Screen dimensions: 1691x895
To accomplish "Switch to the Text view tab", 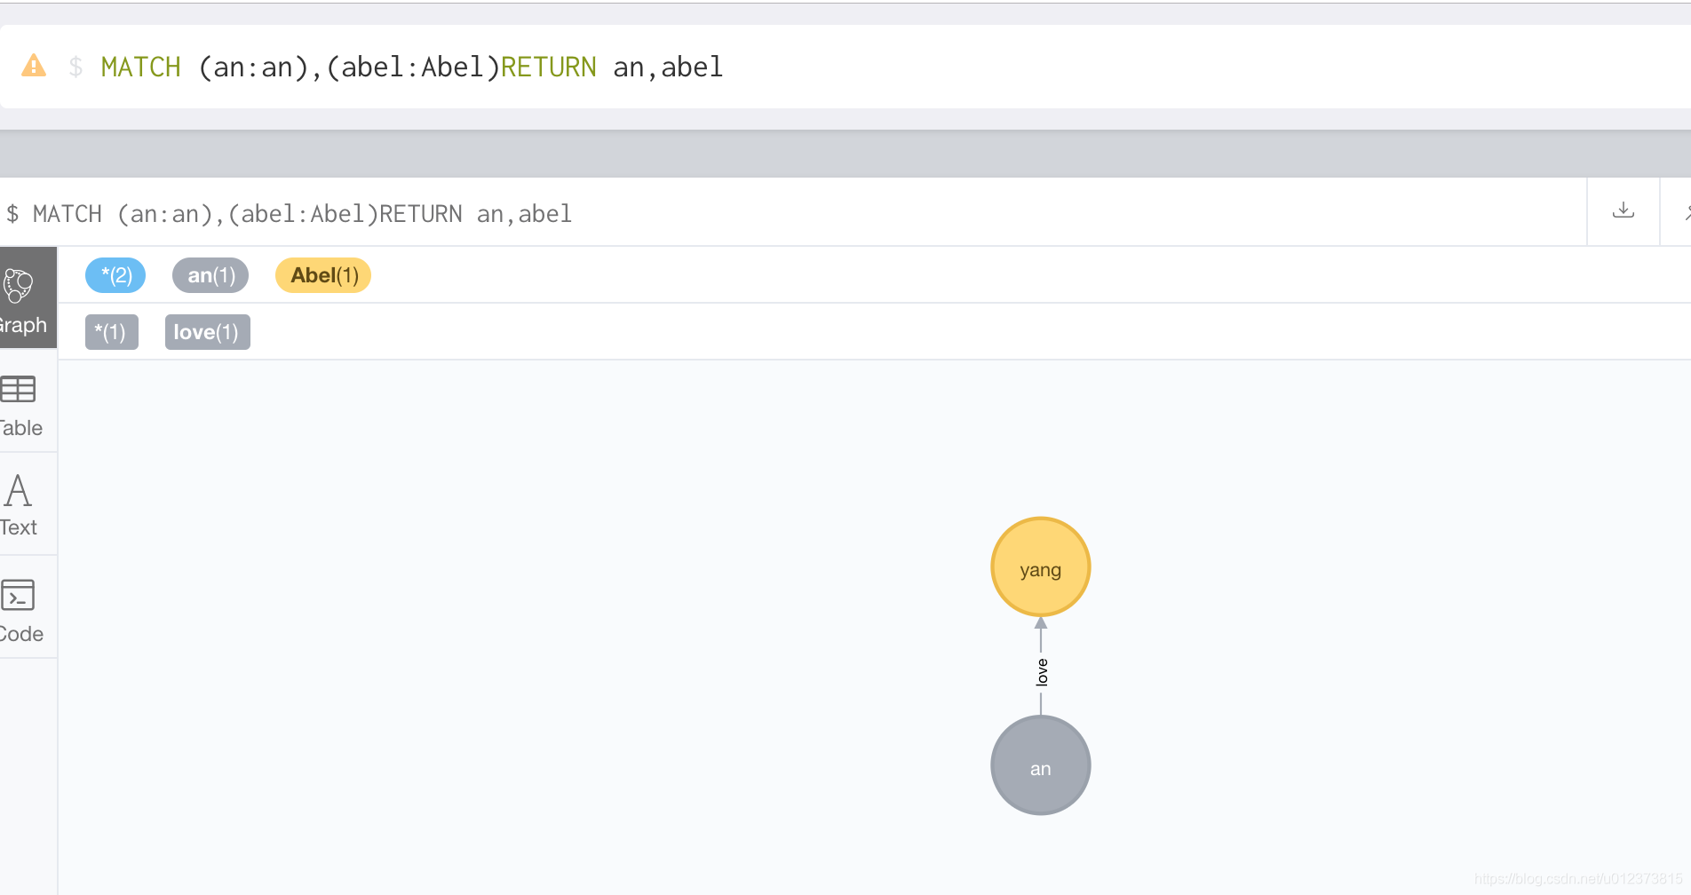I will tap(27, 504).
